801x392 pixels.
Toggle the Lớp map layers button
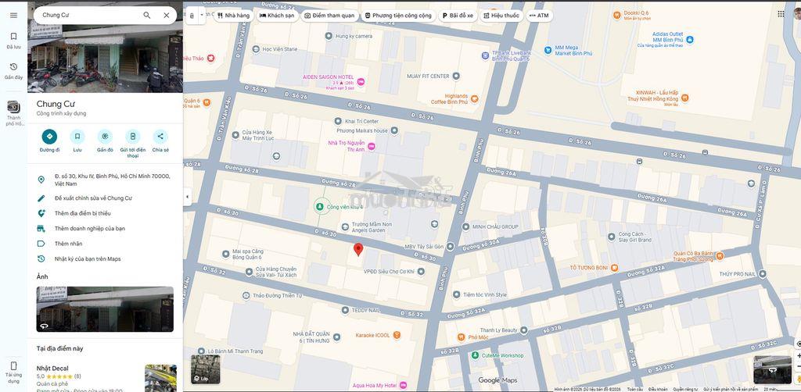[x=206, y=369]
